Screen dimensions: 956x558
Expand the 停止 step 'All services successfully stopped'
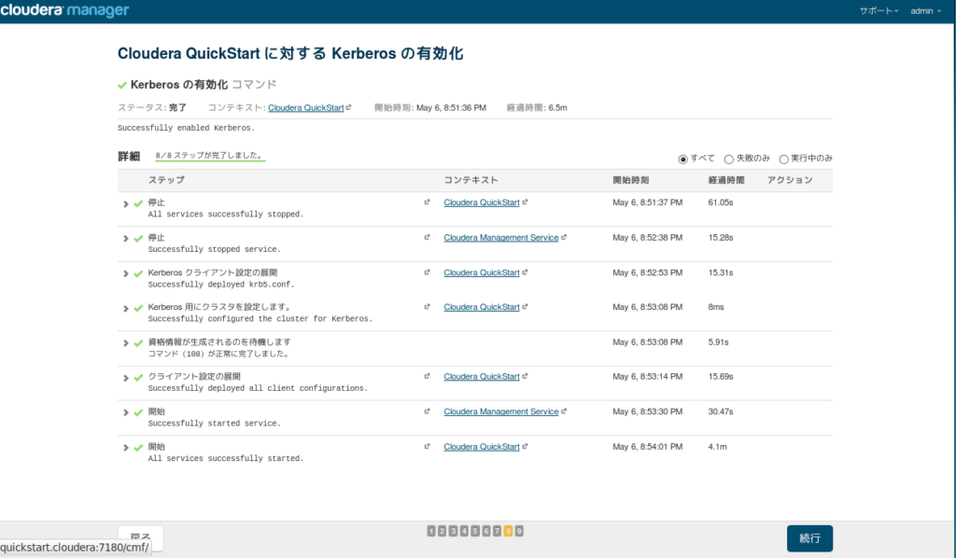coord(126,204)
